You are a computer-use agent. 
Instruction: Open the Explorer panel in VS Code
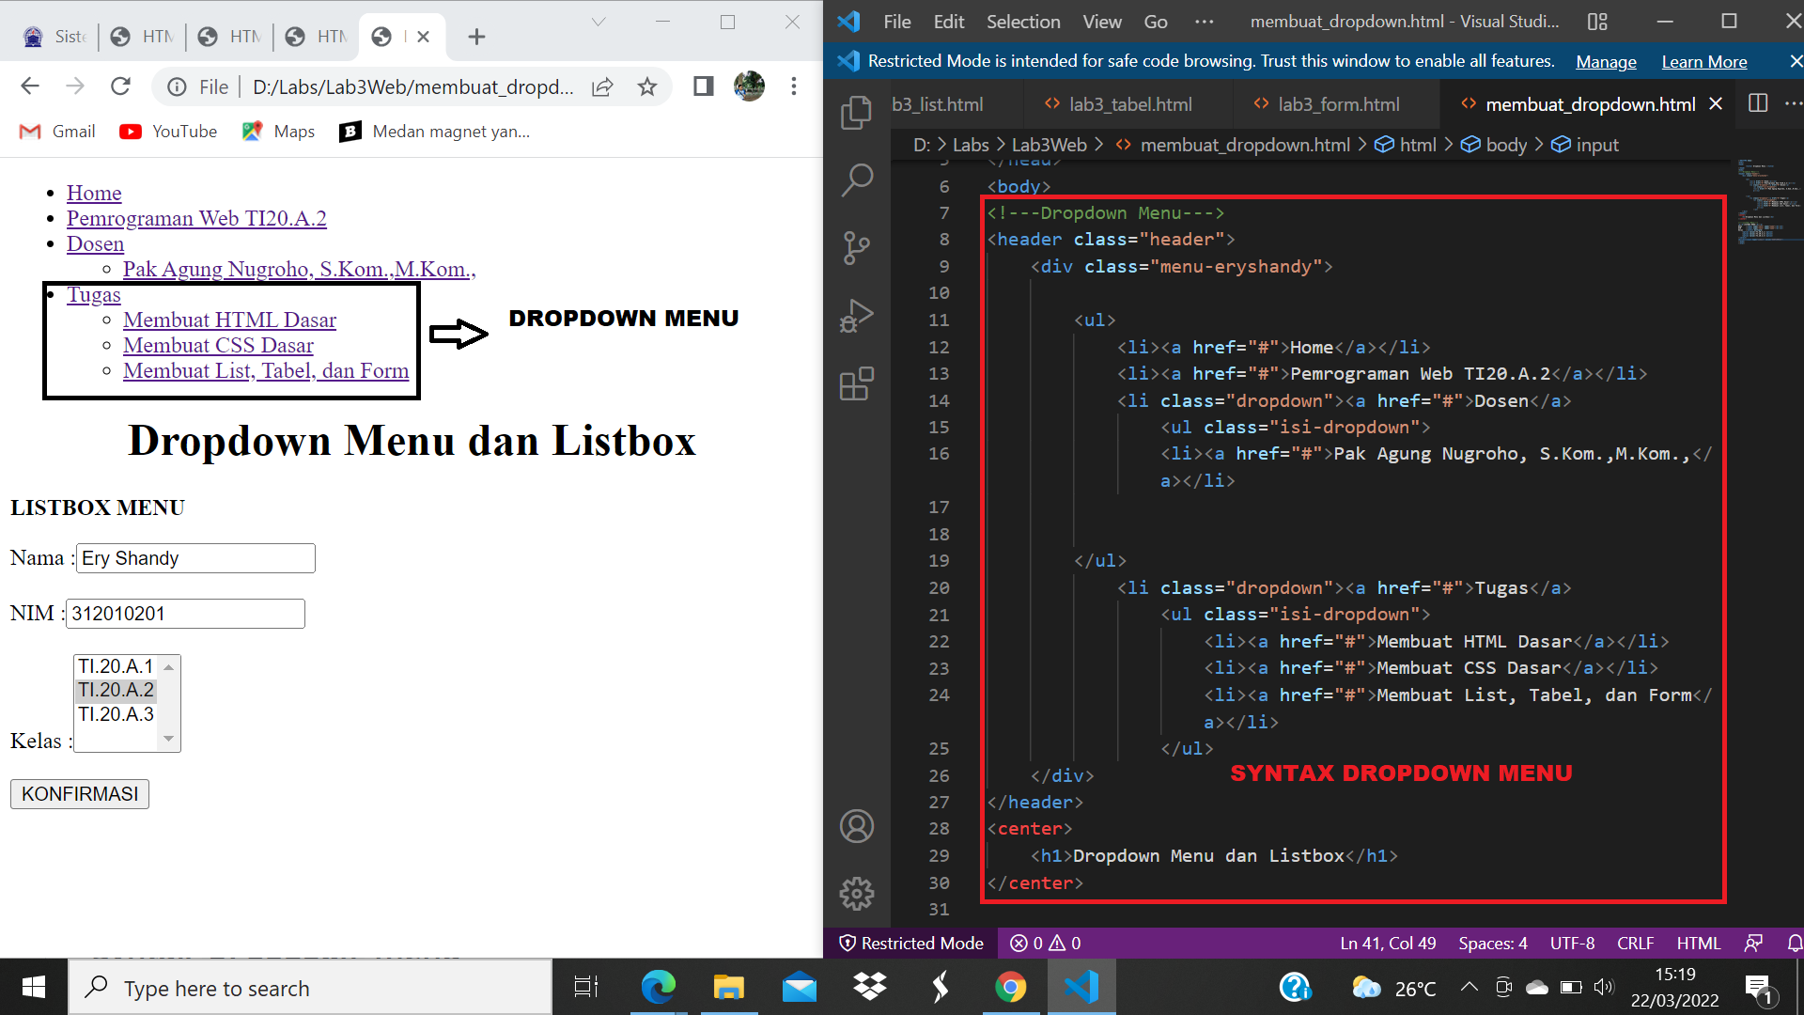click(856, 112)
